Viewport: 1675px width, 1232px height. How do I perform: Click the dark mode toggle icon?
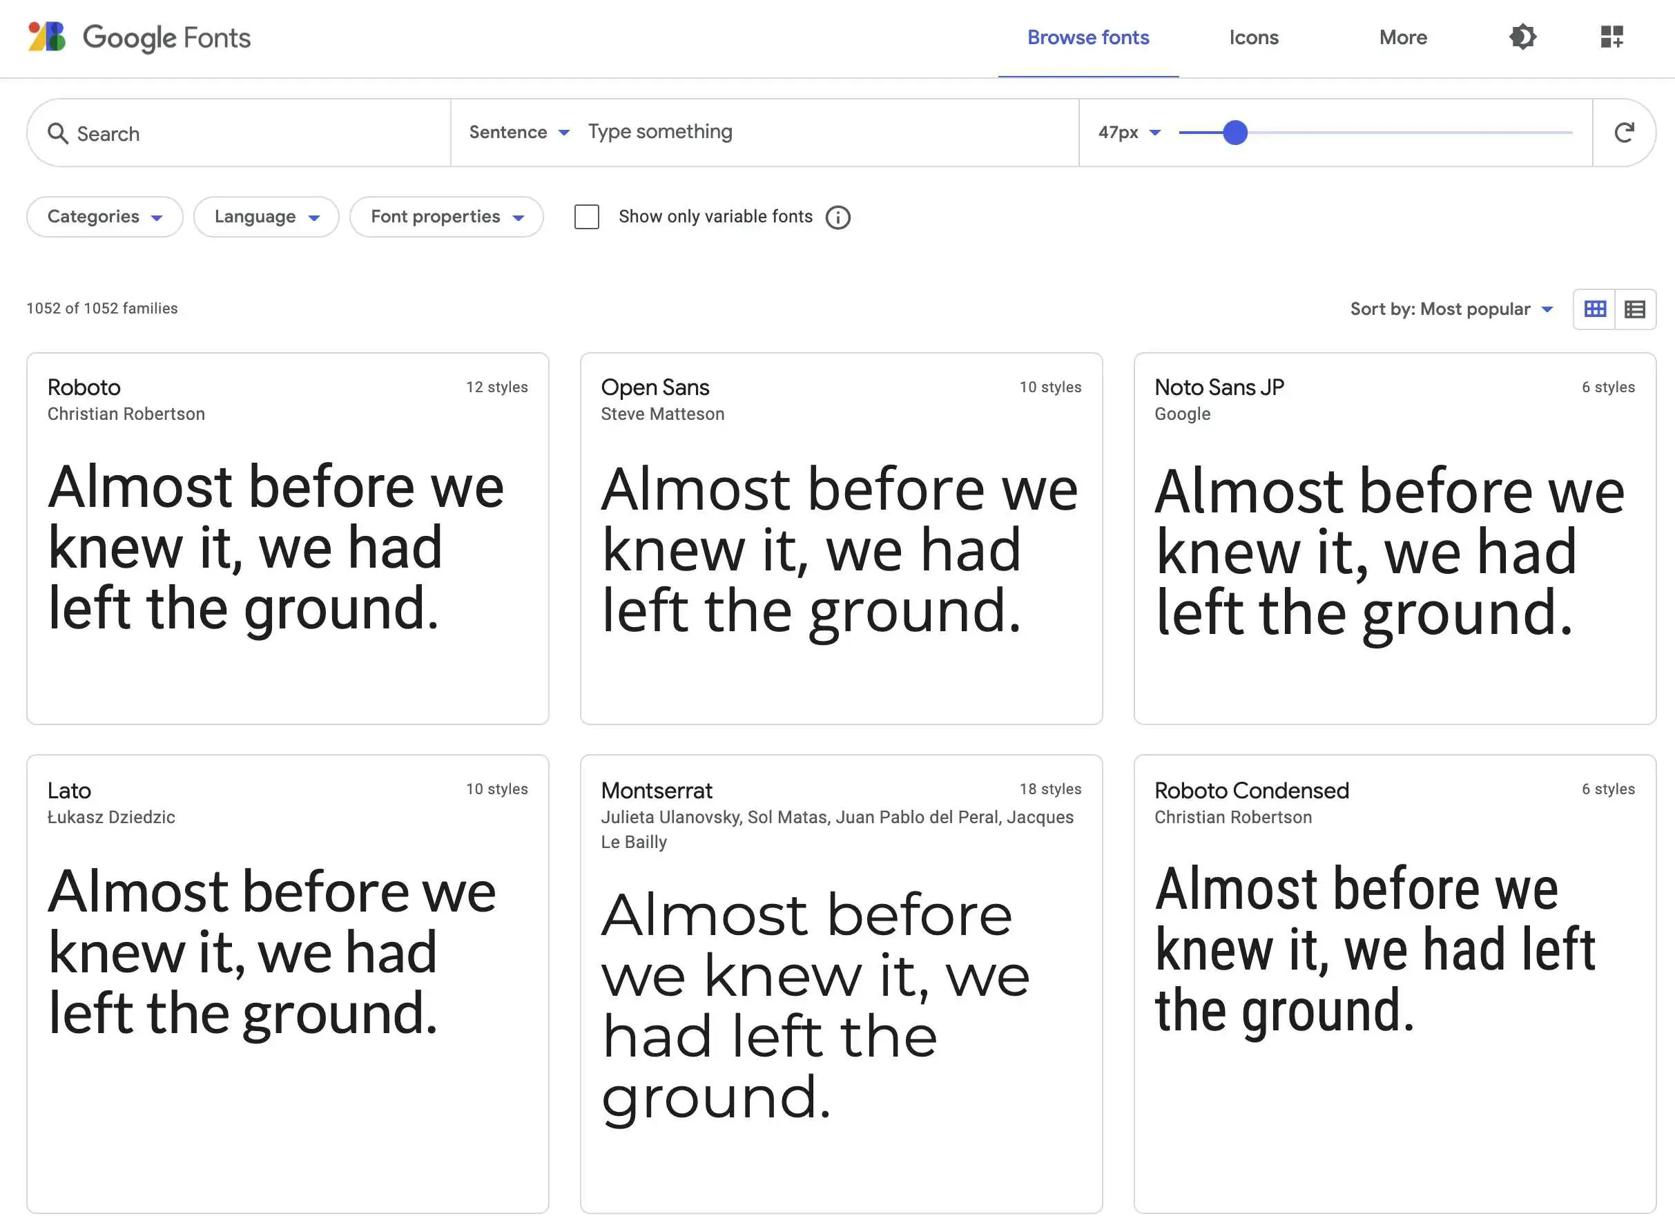(x=1522, y=35)
